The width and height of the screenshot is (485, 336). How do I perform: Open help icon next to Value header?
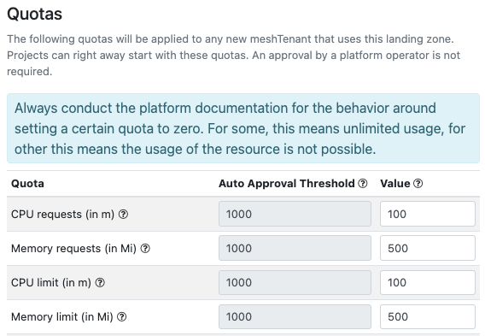pos(418,183)
